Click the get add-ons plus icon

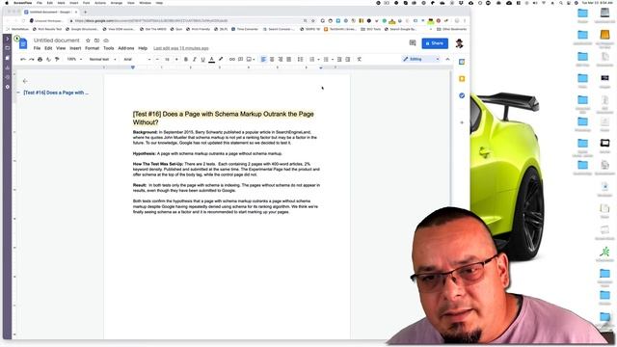(462, 122)
